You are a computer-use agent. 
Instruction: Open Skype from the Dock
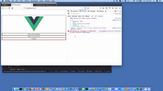(x=67, y=89)
